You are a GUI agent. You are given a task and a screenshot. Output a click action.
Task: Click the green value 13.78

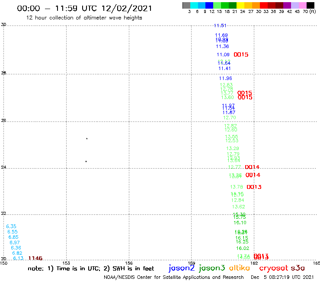[x=237, y=187]
